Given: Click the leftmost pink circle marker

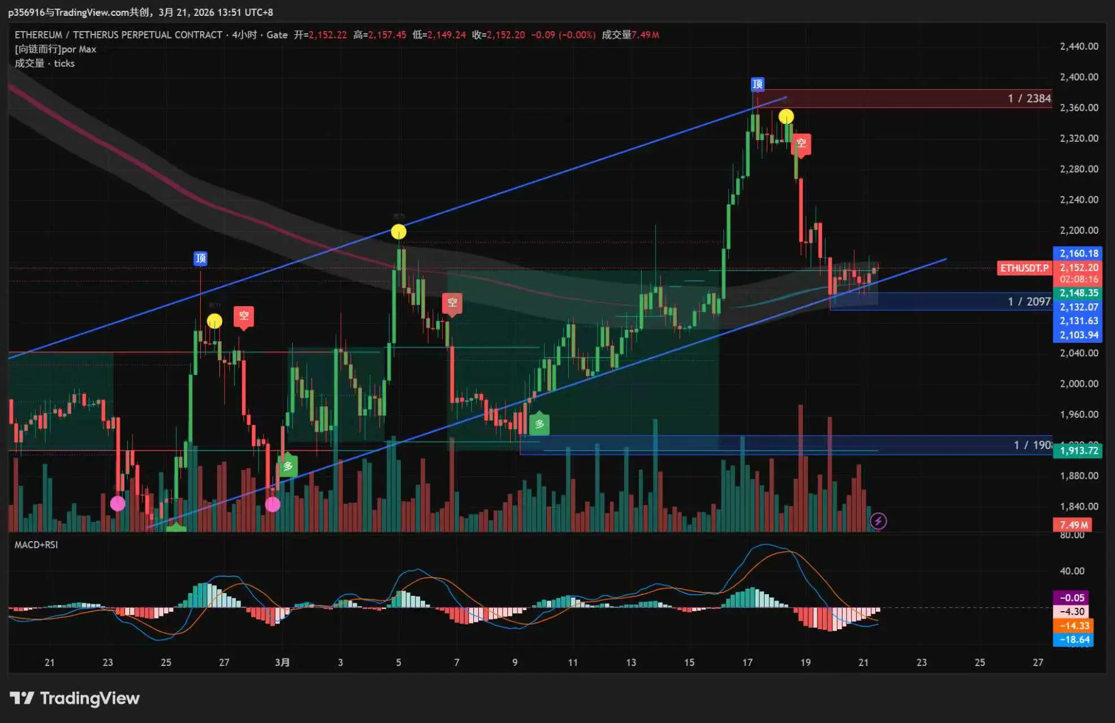Looking at the screenshot, I should [118, 503].
